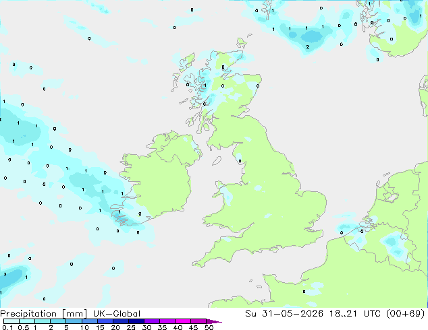Click the 'Su 31-05-2026' date text
This screenshot has width=428, height=330.
pos(284,314)
